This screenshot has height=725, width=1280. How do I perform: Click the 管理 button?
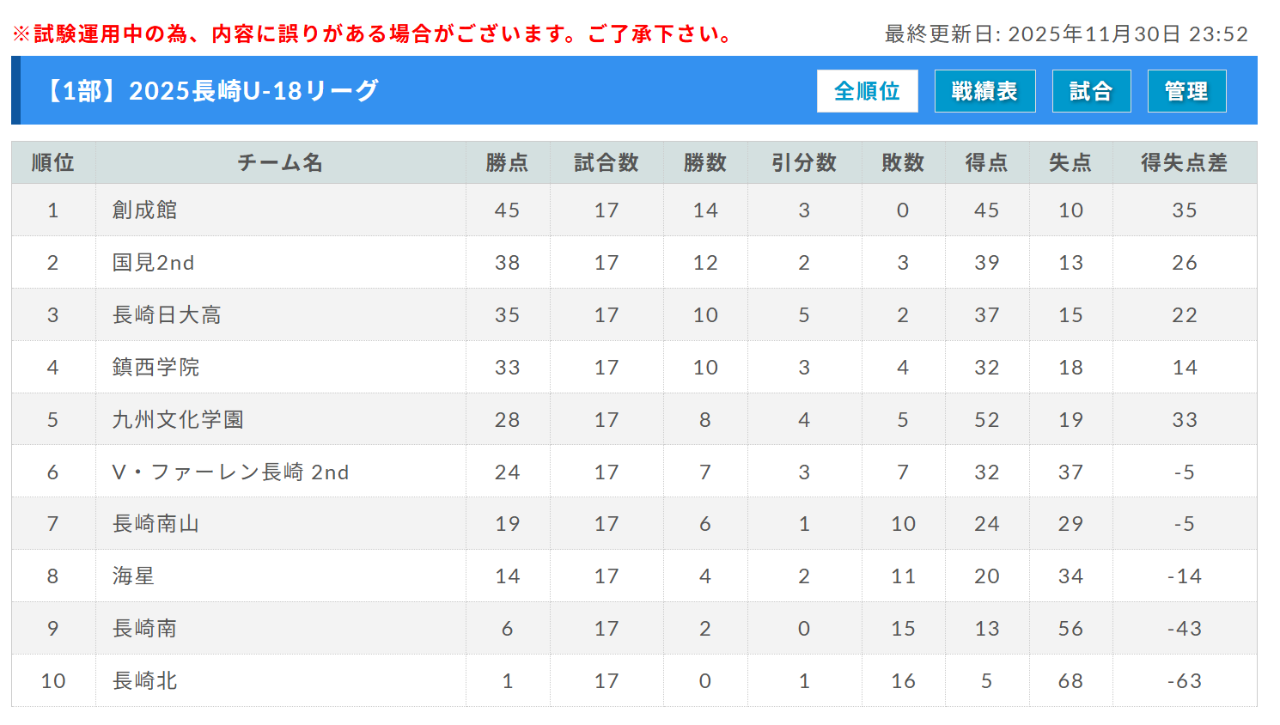[1186, 91]
